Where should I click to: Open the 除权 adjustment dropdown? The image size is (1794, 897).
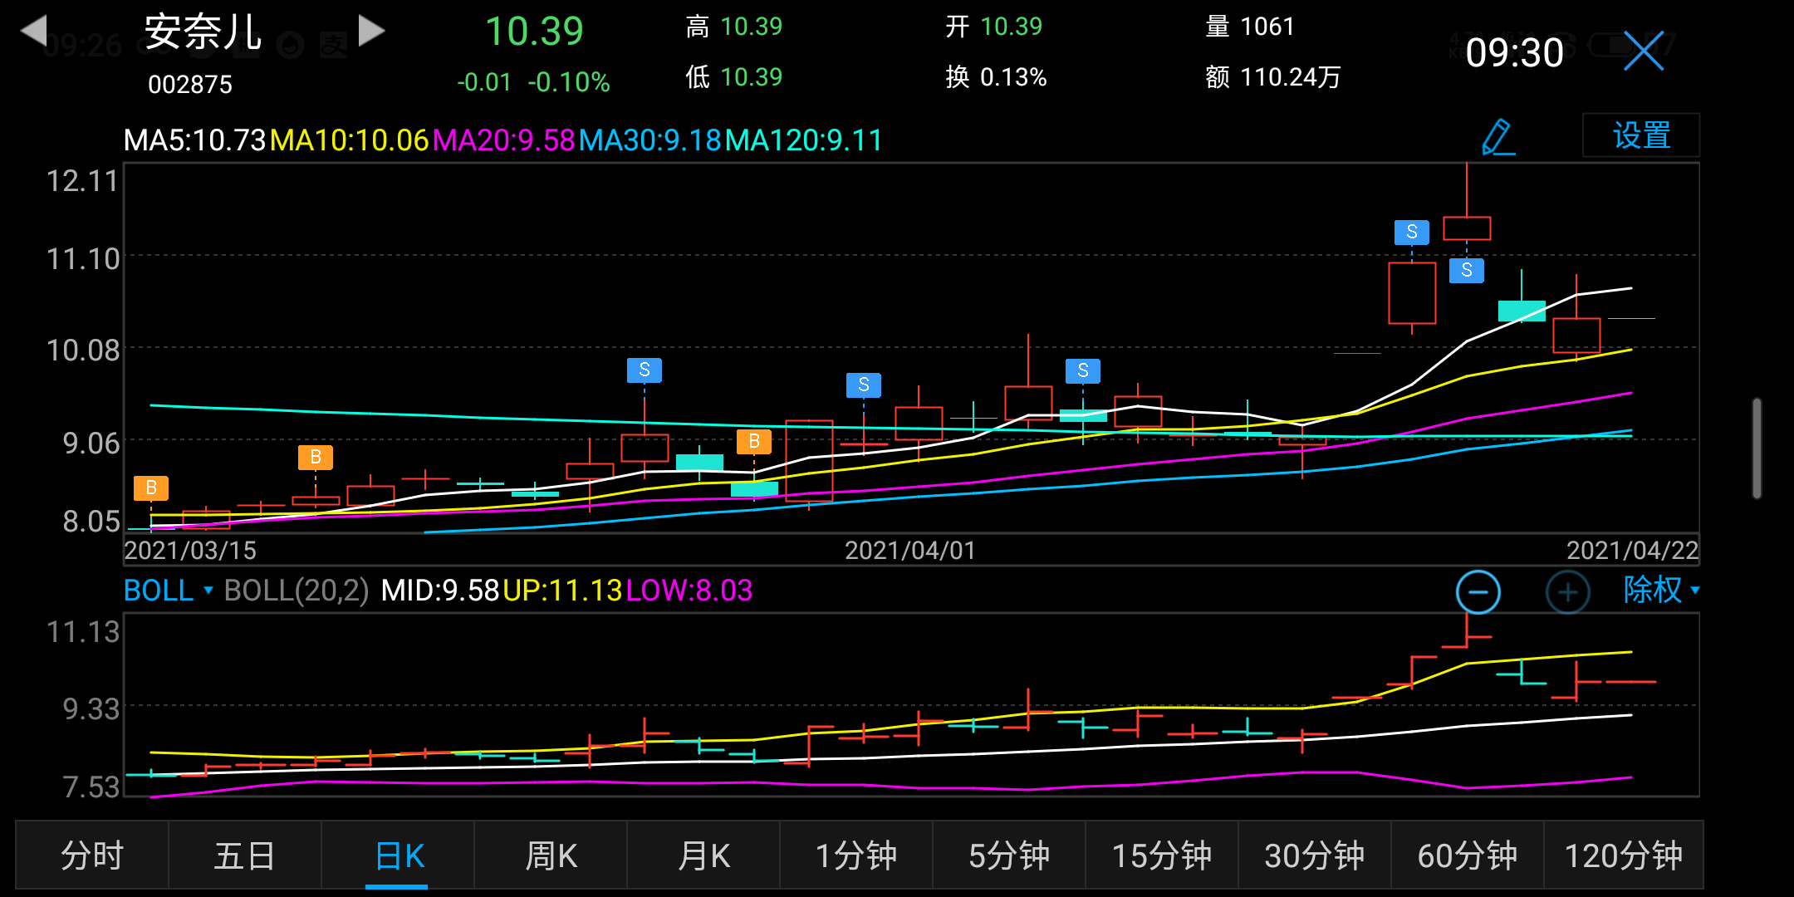pos(1662,590)
